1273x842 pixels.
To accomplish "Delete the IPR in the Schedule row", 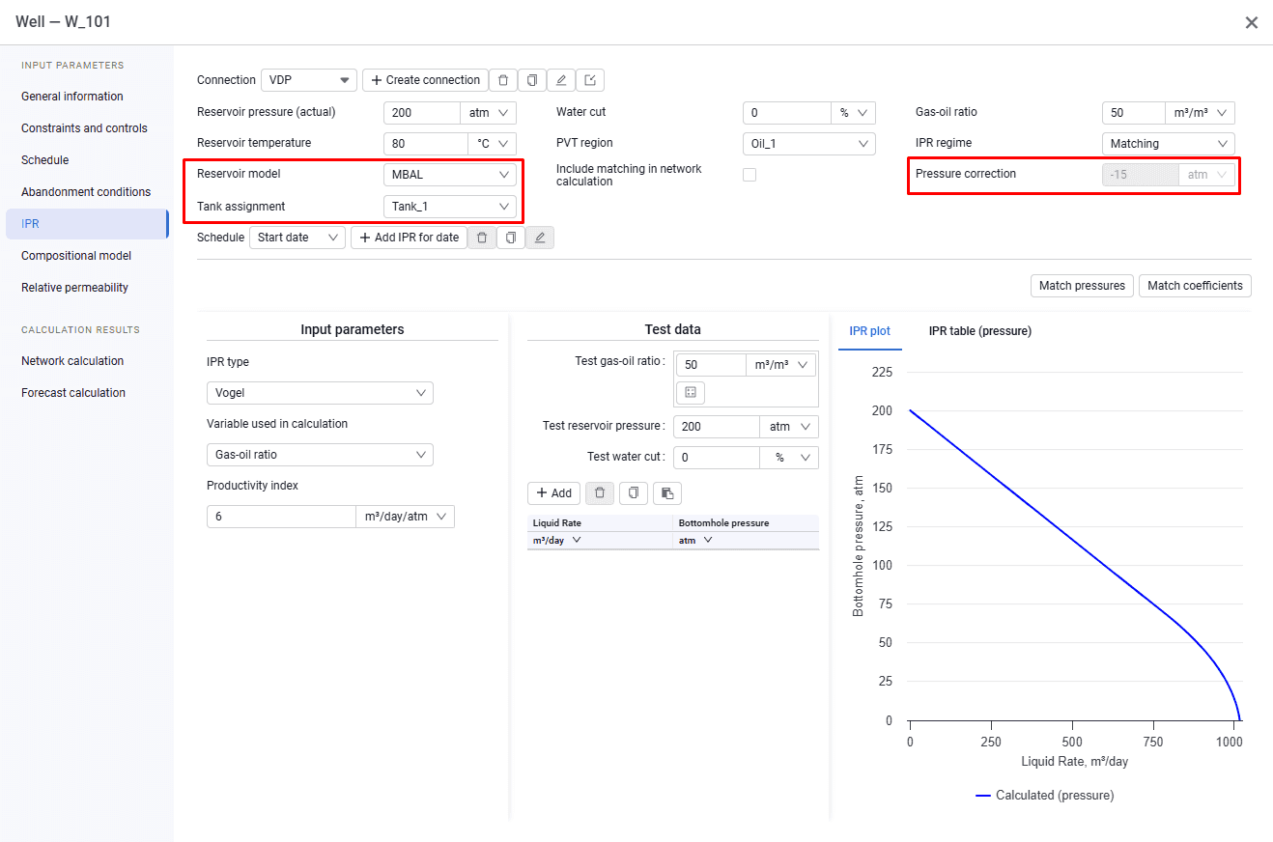I will pos(482,238).
